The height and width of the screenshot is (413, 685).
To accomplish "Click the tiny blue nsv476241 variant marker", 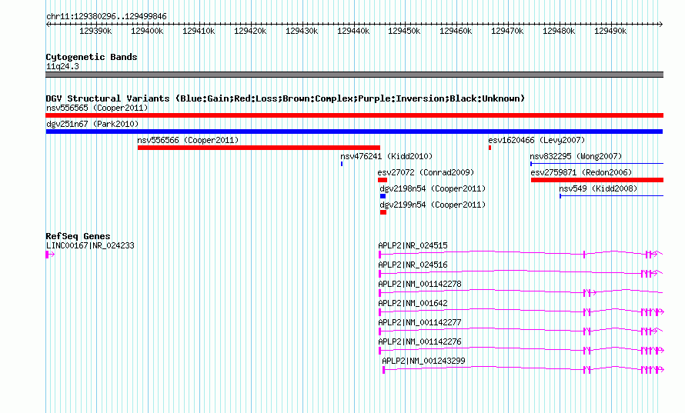I will click(x=342, y=164).
